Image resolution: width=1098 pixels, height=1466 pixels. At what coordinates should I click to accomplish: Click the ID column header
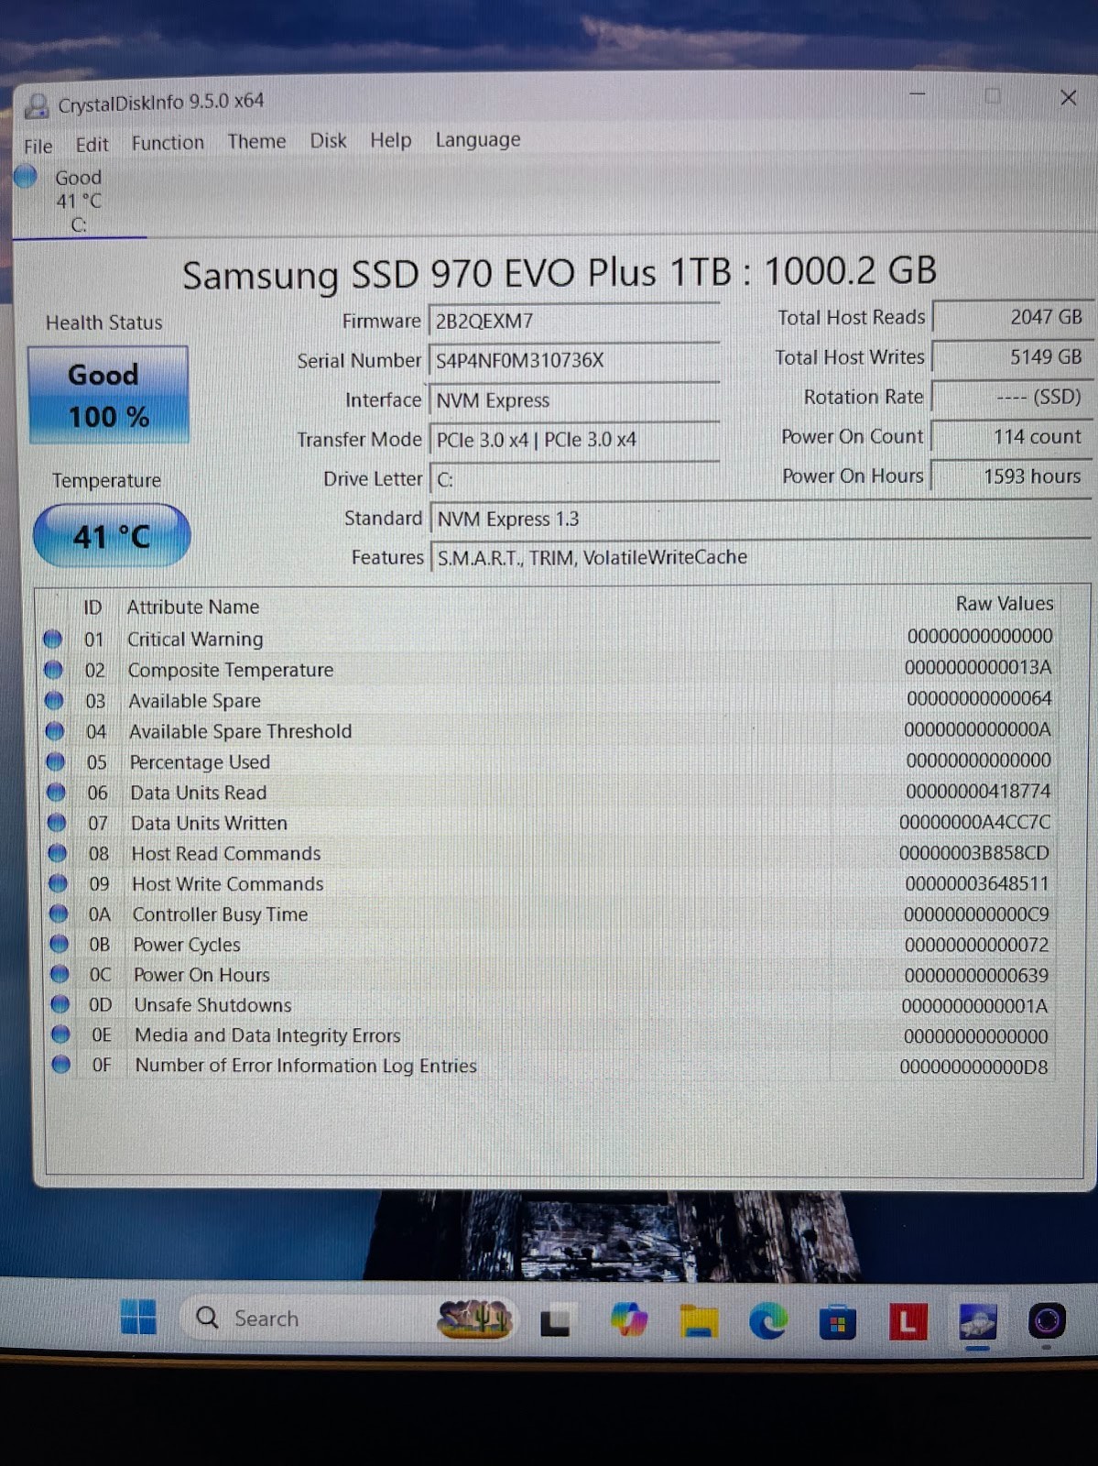coord(92,607)
